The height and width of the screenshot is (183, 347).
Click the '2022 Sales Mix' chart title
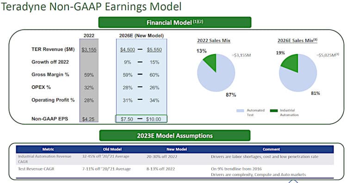click(214, 41)
